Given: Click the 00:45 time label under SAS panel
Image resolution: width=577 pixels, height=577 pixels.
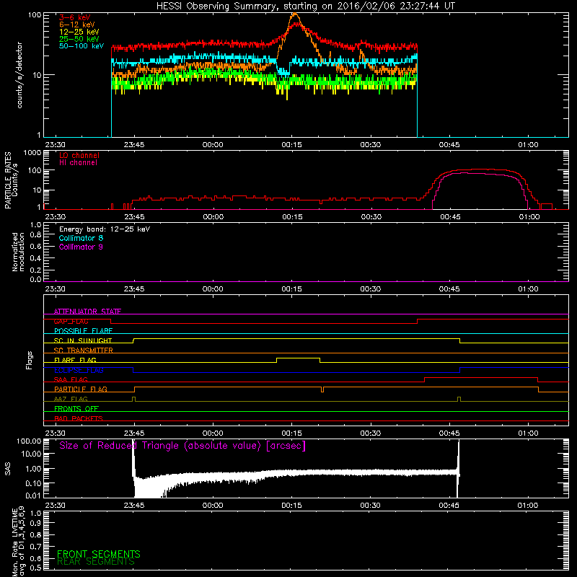Looking at the screenshot, I should (449, 506).
